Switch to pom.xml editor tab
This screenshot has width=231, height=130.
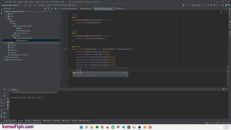[x=69, y=9]
